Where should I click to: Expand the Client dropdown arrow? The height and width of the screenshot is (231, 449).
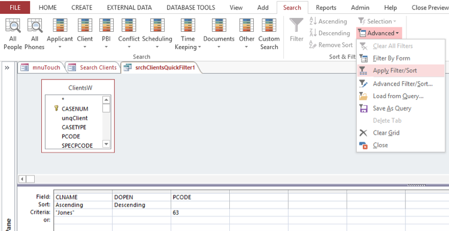pyautogui.click(x=85, y=47)
